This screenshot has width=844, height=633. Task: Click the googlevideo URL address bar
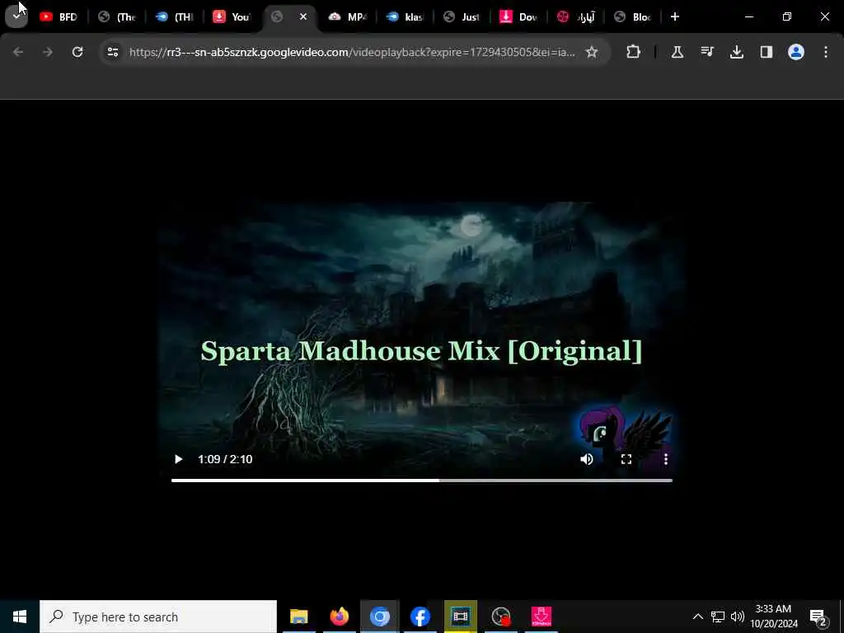352,52
